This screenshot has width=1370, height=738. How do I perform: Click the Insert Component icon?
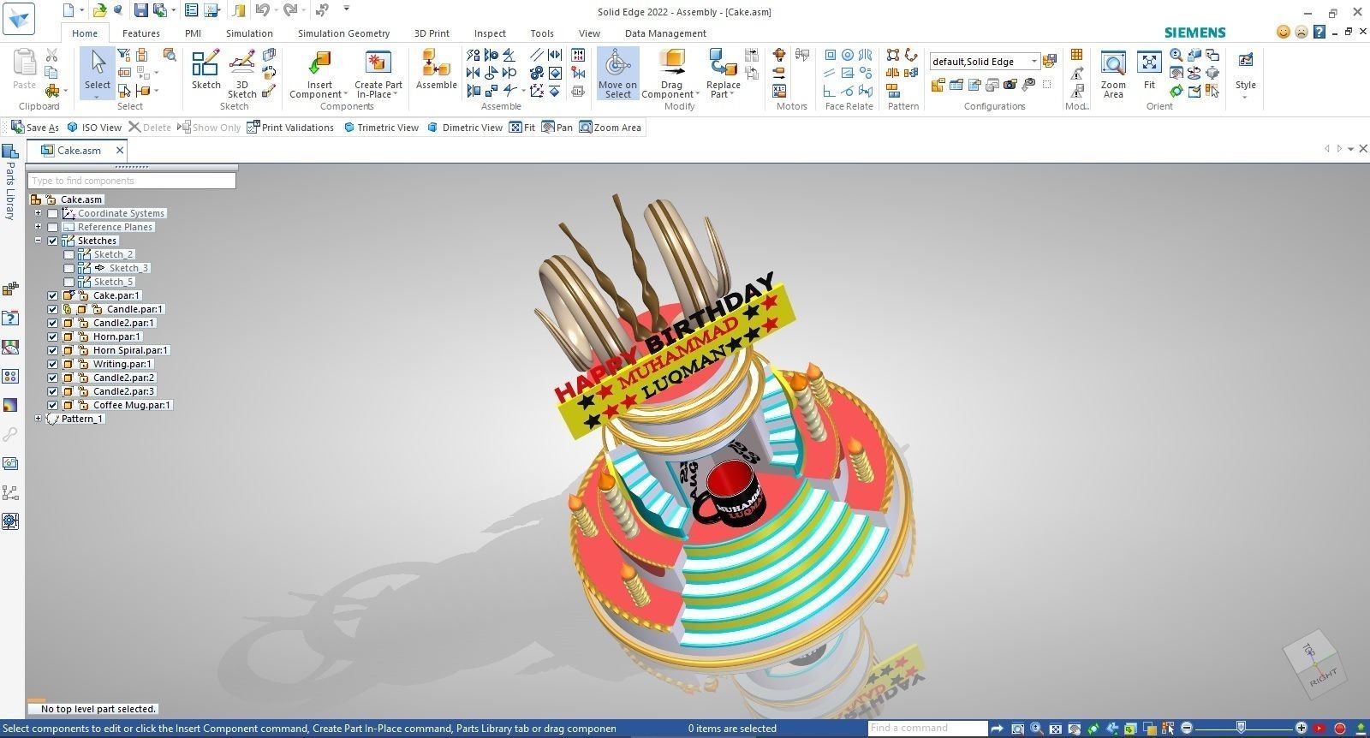point(319,64)
